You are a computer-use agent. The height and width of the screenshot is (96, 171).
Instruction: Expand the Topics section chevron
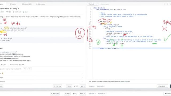tap(83, 77)
